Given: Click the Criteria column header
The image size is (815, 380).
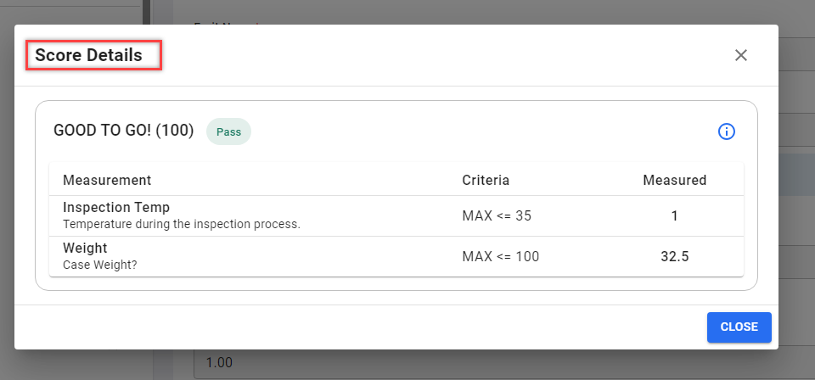Looking at the screenshot, I should pos(486,180).
